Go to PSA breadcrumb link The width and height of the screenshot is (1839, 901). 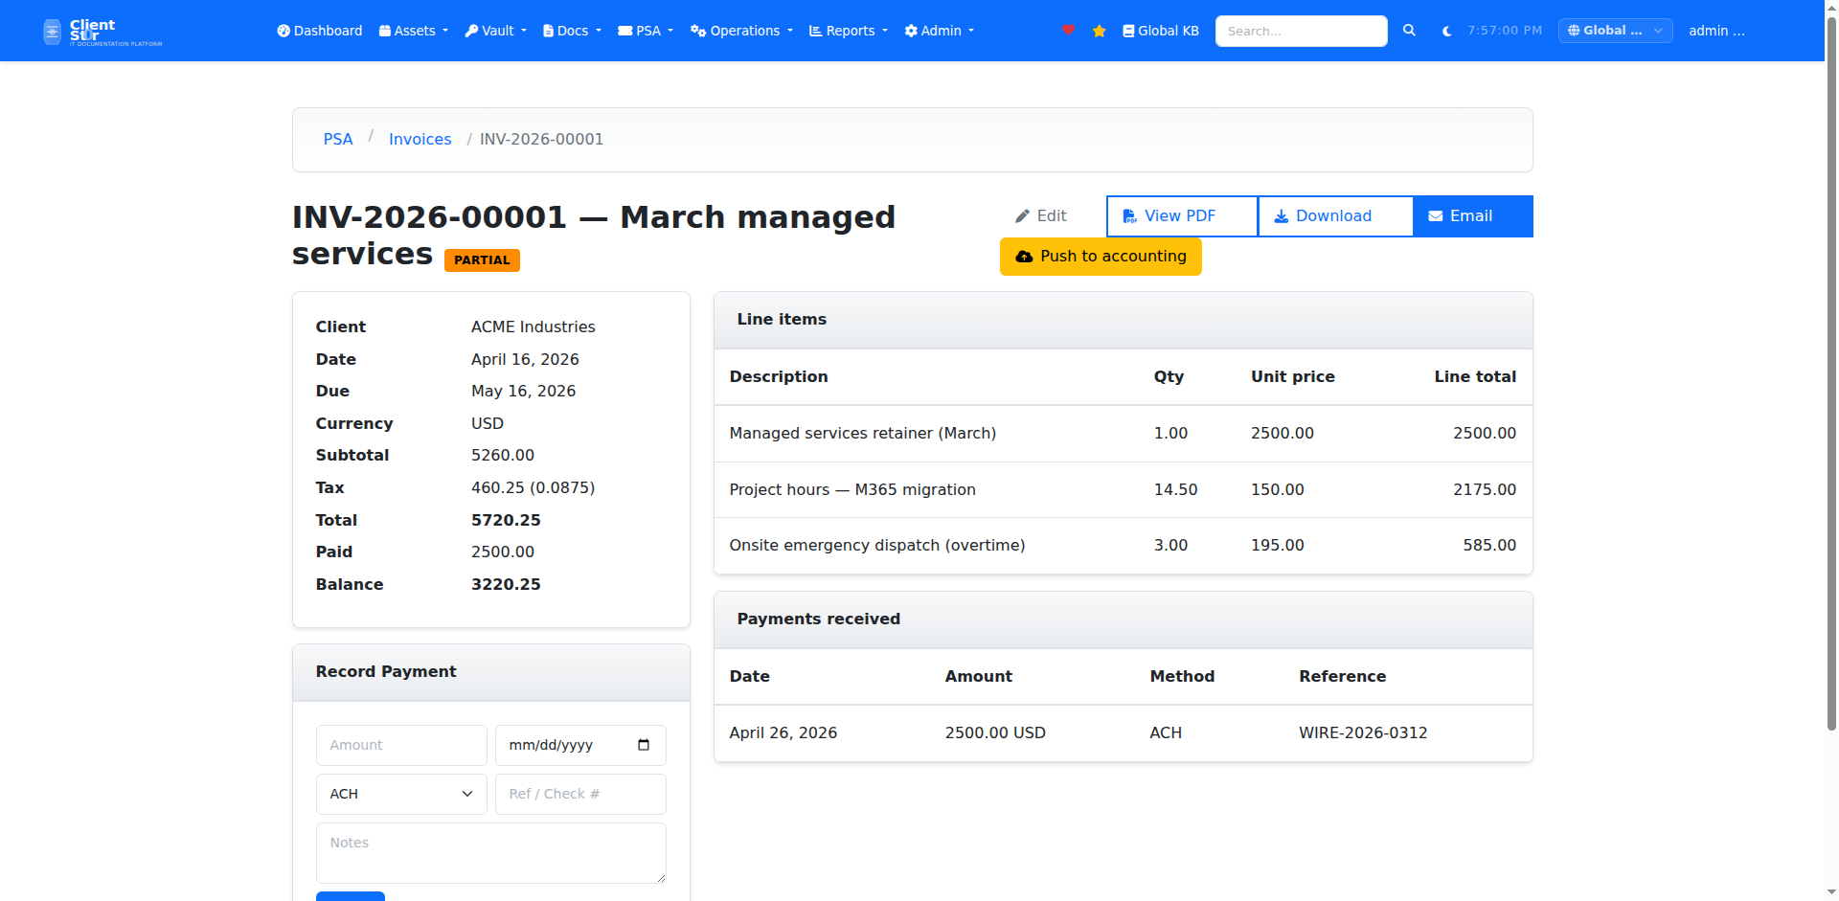click(x=338, y=139)
